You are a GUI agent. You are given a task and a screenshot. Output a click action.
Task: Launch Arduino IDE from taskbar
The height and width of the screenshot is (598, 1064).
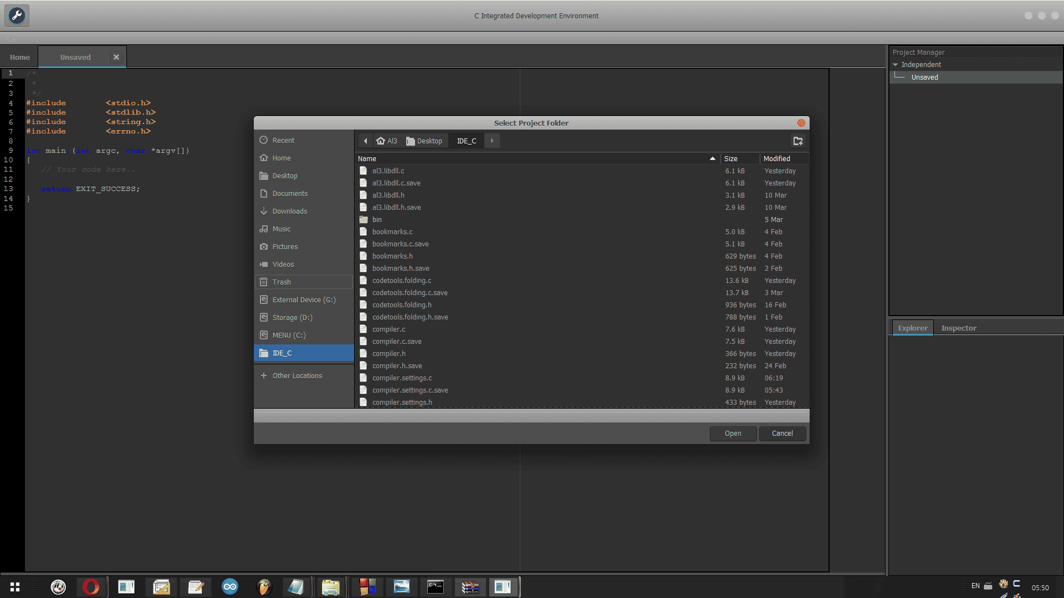point(230,587)
